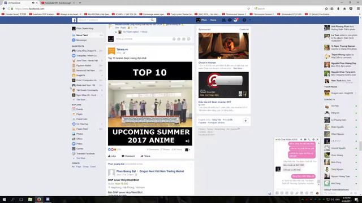This screenshot has height=203, width=362.
Task: Open News Feed in the left sidebar
Action: (82, 35)
